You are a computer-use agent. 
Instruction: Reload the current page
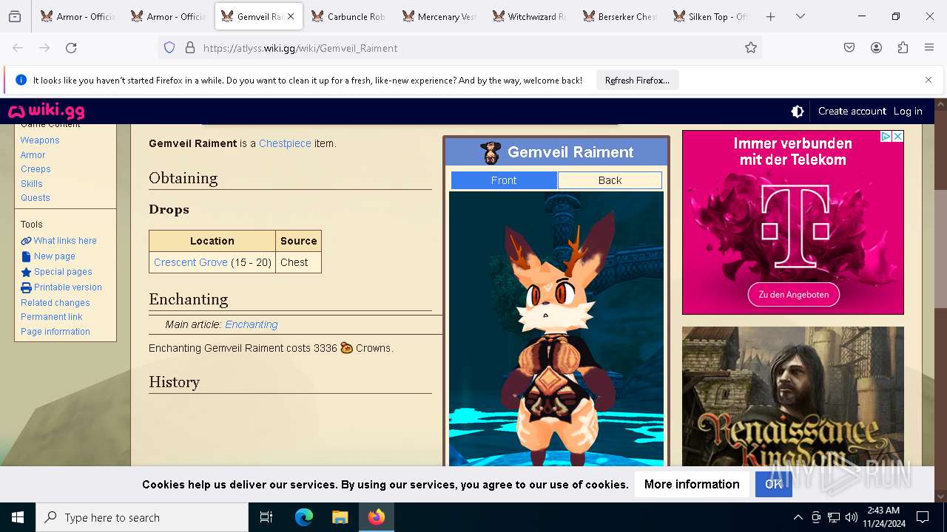[x=71, y=48]
